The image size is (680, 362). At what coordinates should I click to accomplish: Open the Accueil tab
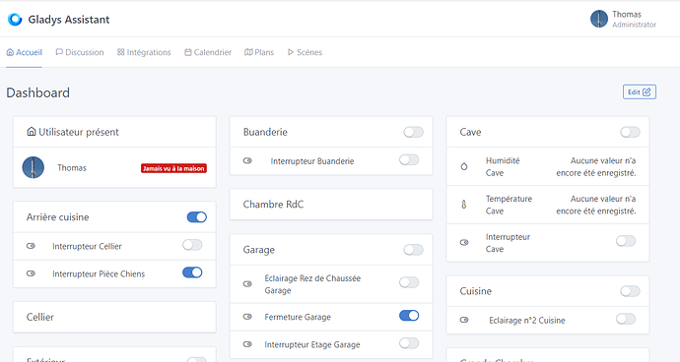pyautogui.click(x=25, y=52)
